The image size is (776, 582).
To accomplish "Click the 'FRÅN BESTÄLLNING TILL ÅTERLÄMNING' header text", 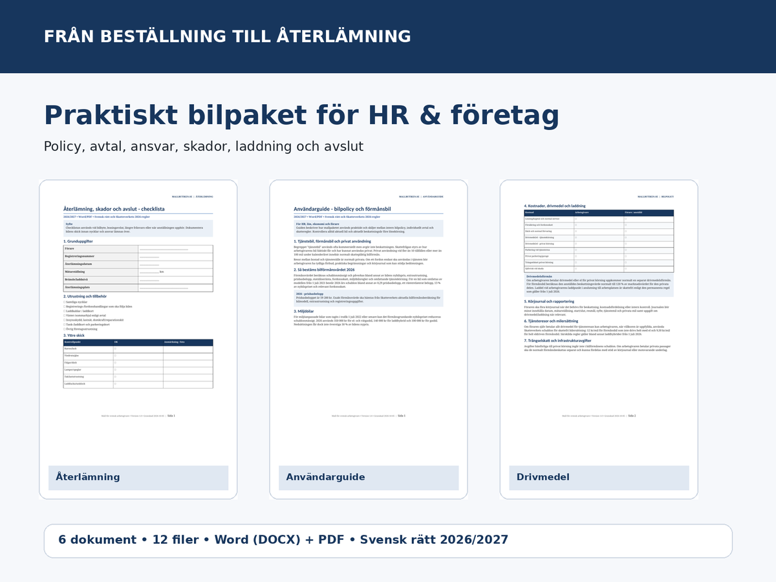I will [x=227, y=36].
